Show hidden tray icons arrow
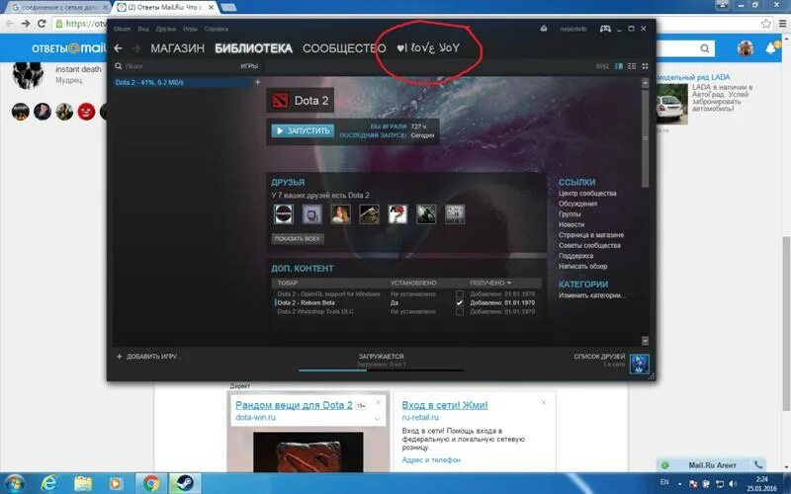Screen dimensions: 791x494 (x=680, y=483)
